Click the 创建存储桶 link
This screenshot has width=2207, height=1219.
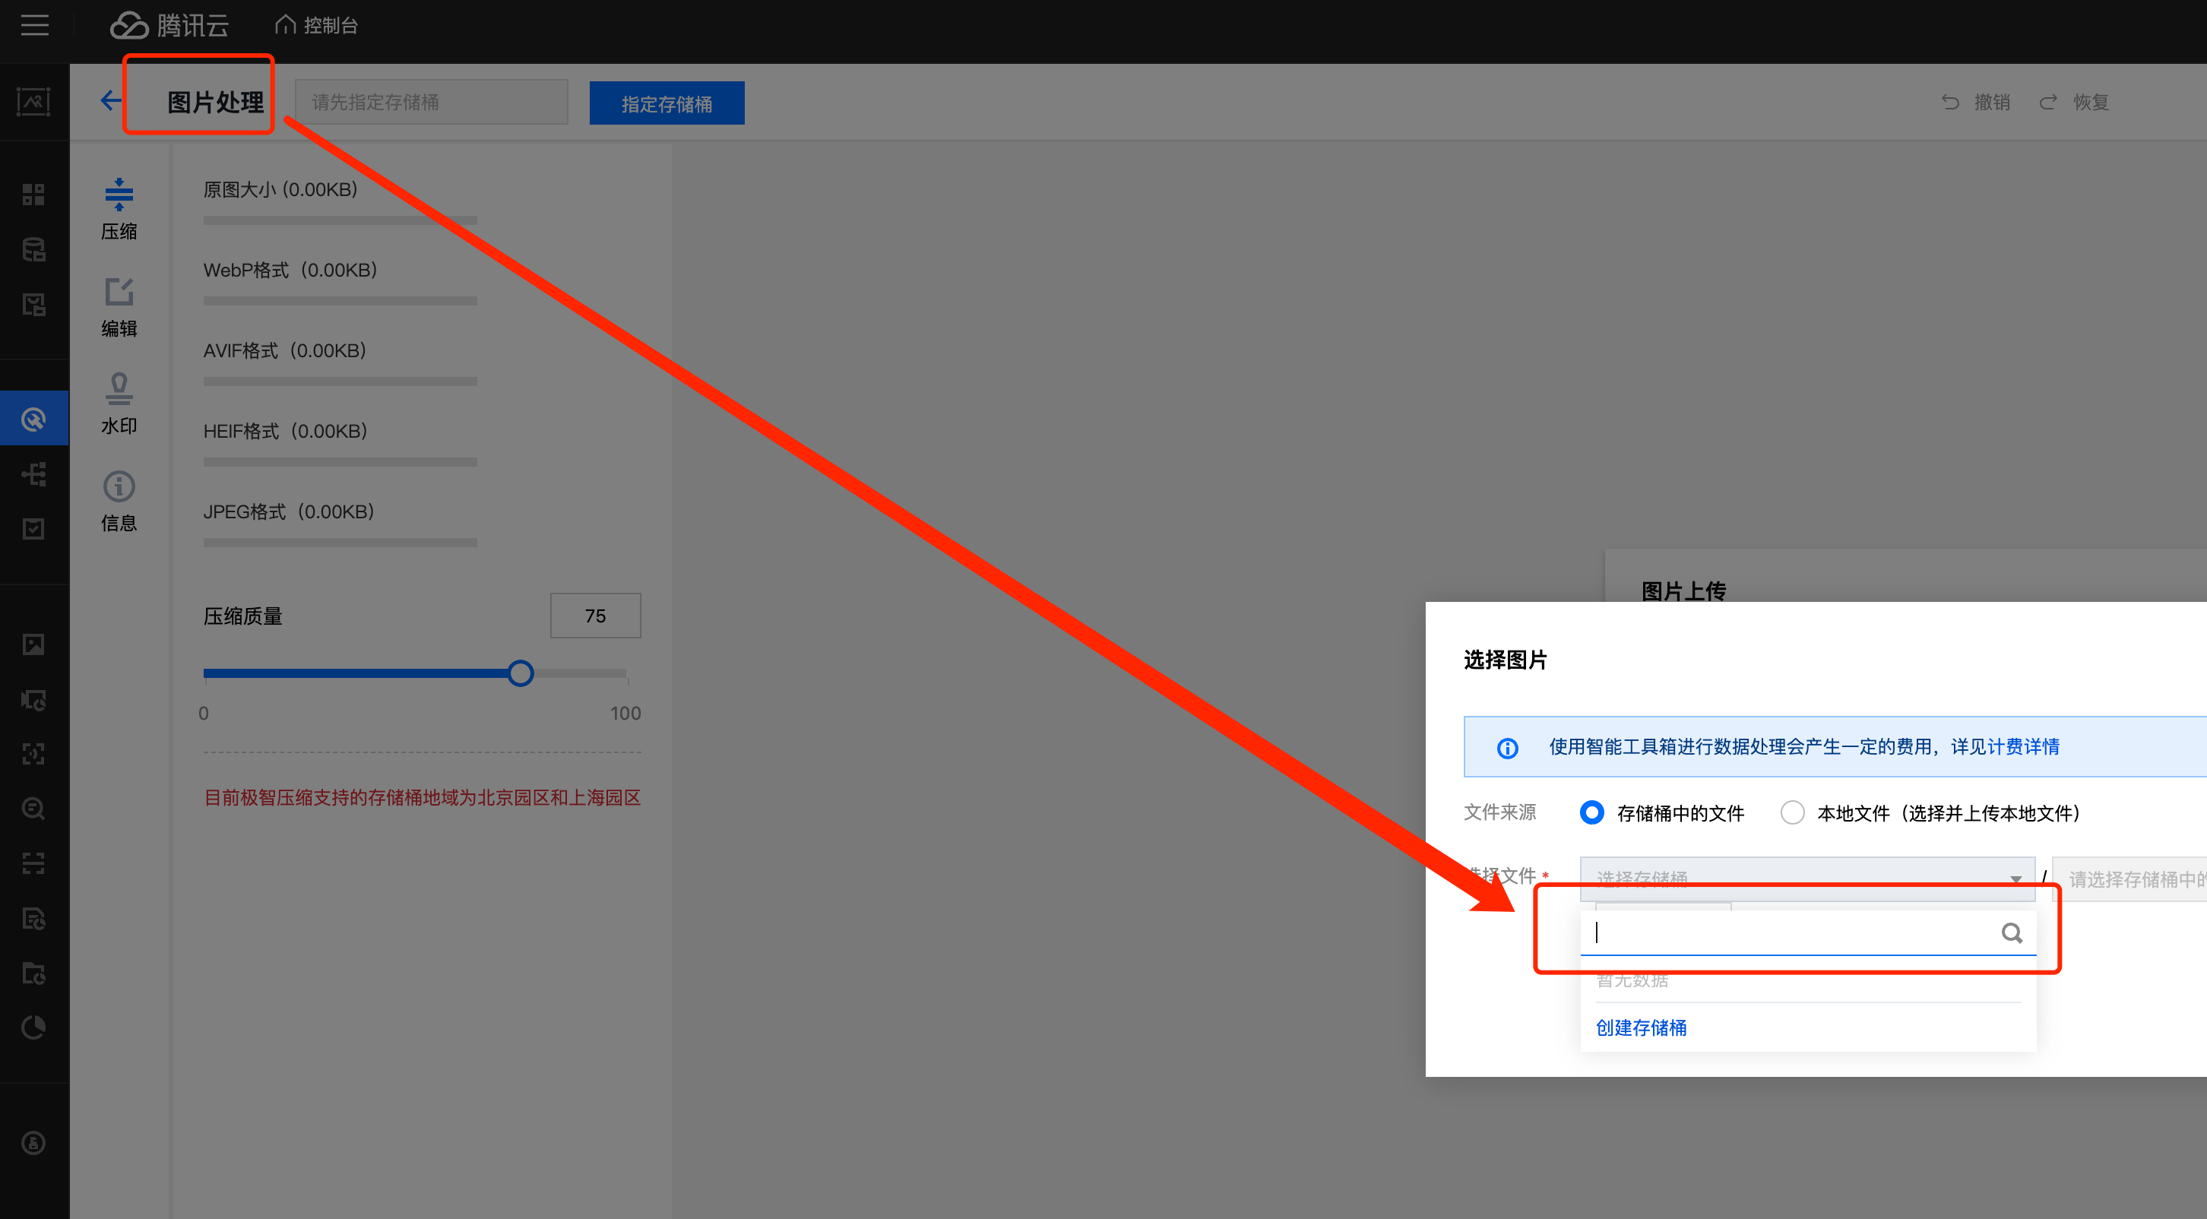click(1641, 1027)
